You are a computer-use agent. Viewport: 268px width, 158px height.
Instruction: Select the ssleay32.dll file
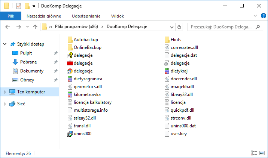(x=82, y=118)
